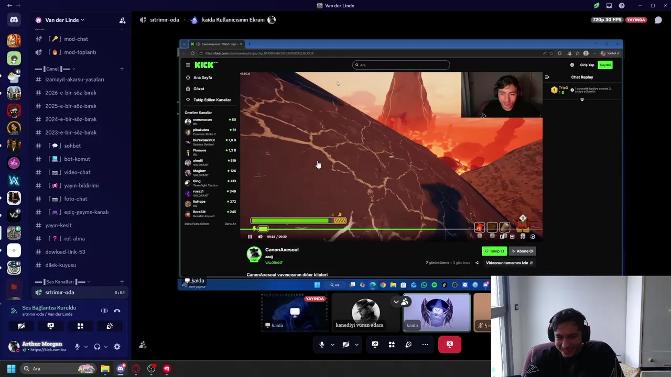
Task: Collapse the Ses Kanalları category
Action: tap(88, 282)
